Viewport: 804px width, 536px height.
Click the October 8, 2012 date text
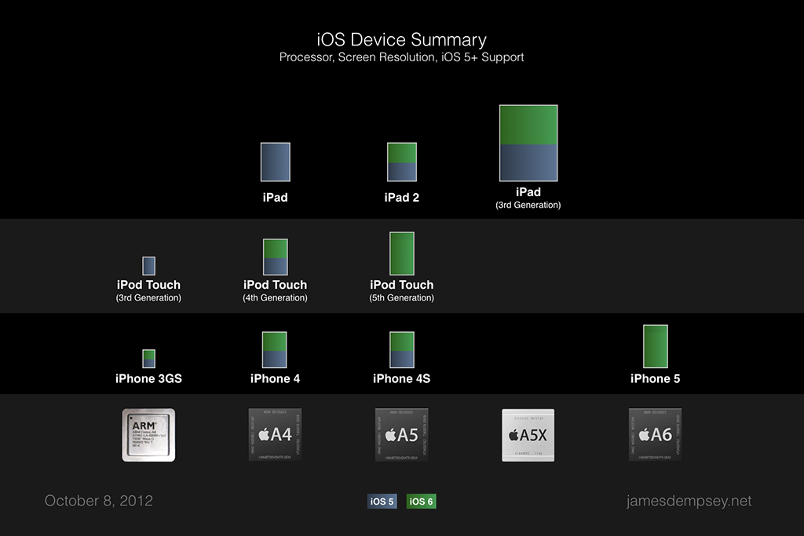click(99, 501)
